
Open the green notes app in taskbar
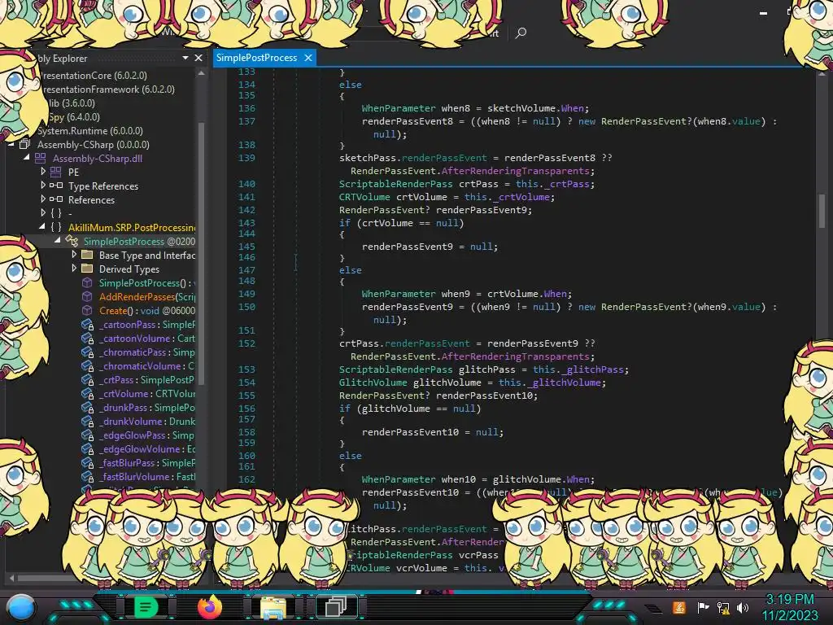click(x=146, y=607)
